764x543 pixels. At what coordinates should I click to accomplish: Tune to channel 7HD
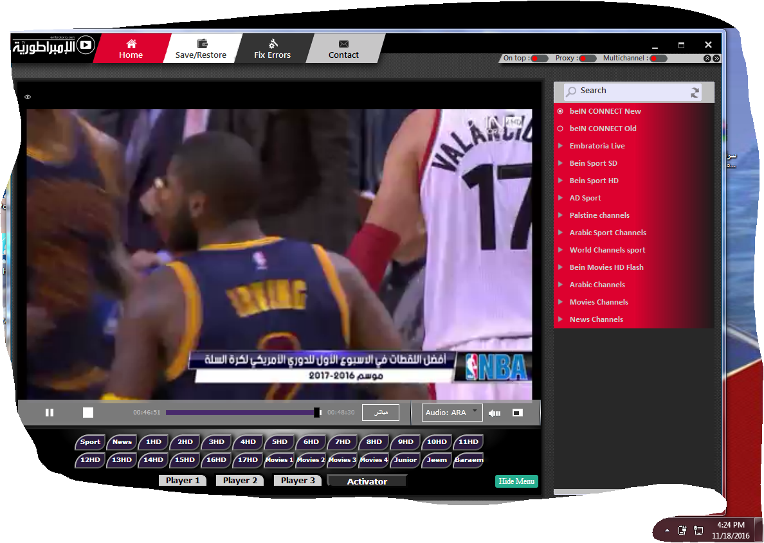point(343,442)
